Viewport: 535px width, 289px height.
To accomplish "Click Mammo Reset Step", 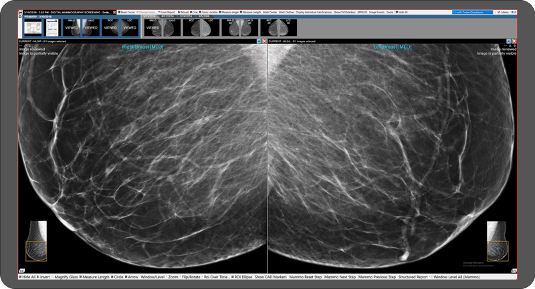I will coord(306,277).
